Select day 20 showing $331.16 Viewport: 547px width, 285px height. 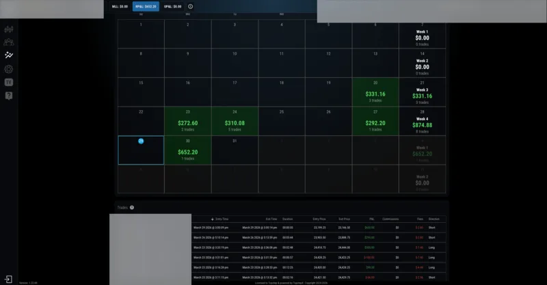pos(375,92)
